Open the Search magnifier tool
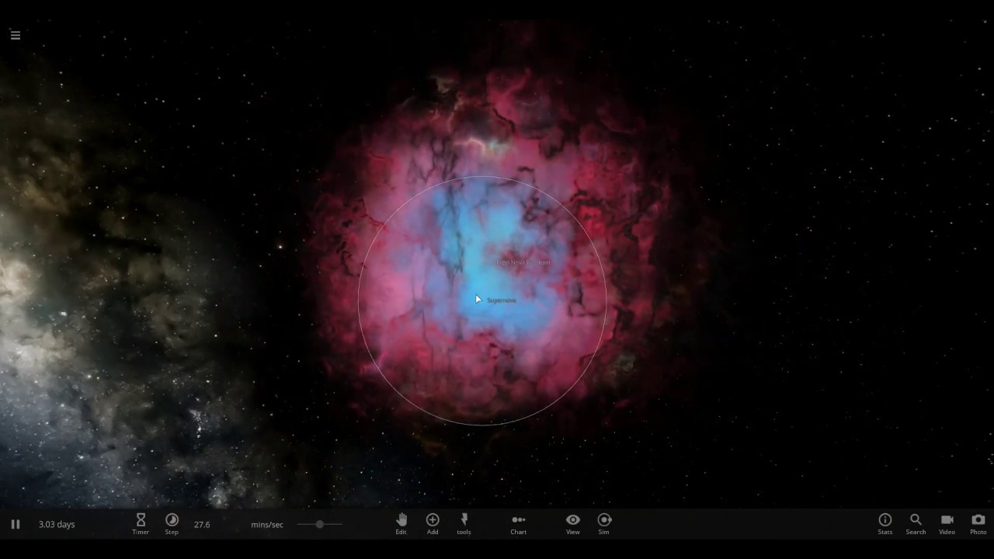This screenshot has height=559, width=994. pos(916,523)
